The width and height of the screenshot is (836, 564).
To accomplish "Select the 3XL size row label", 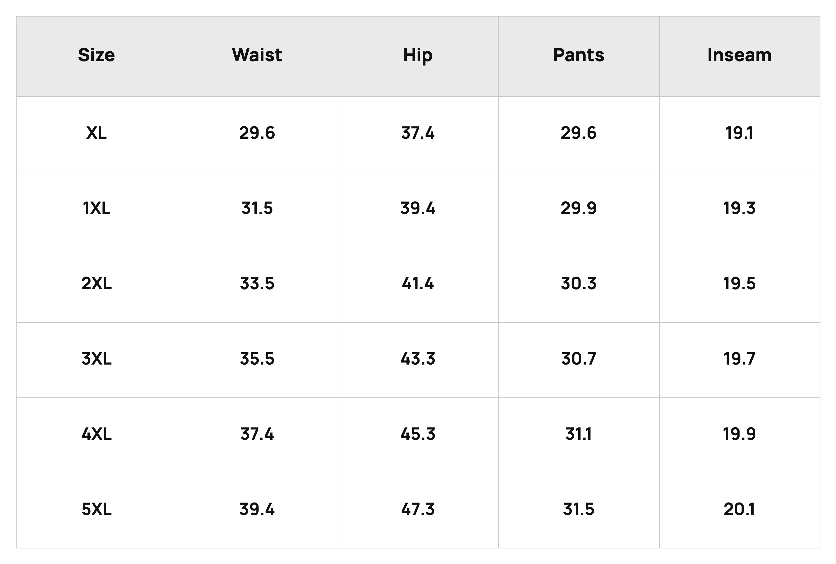I will pyautogui.click(x=96, y=359).
